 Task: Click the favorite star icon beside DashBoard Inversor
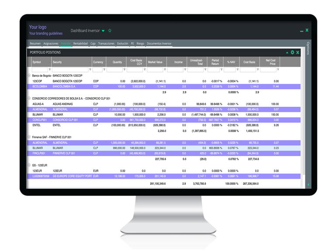pos(110,31)
